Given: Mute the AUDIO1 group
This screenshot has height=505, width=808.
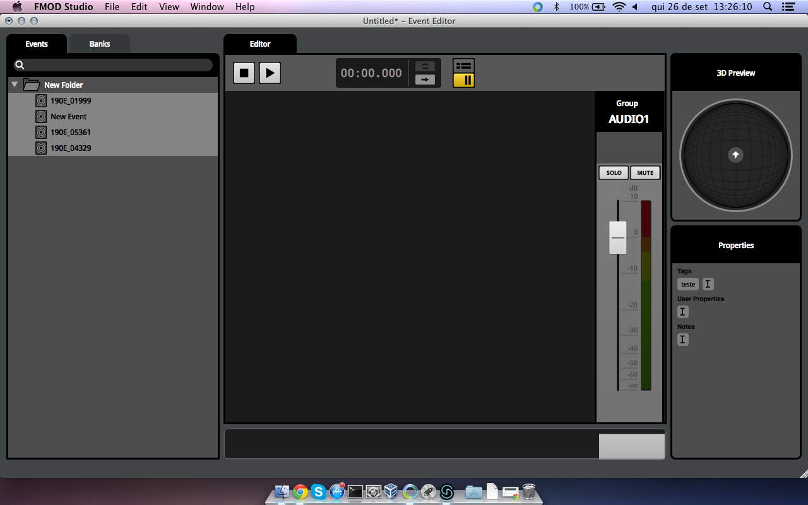Looking at the screenshot, I should pos(645,173).
